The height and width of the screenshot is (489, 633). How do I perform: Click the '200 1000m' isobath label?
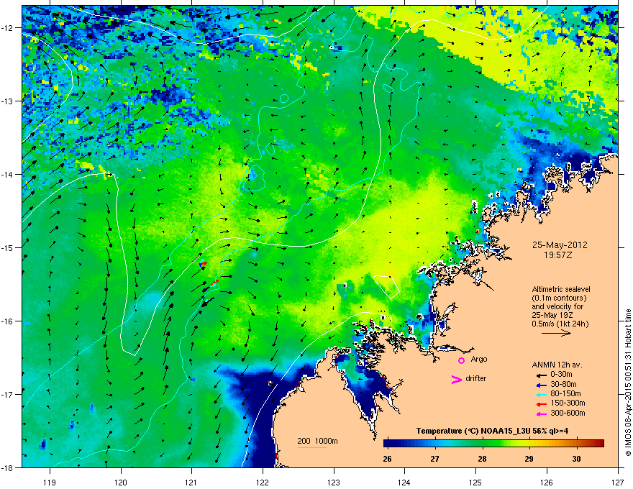coord(318,441)
